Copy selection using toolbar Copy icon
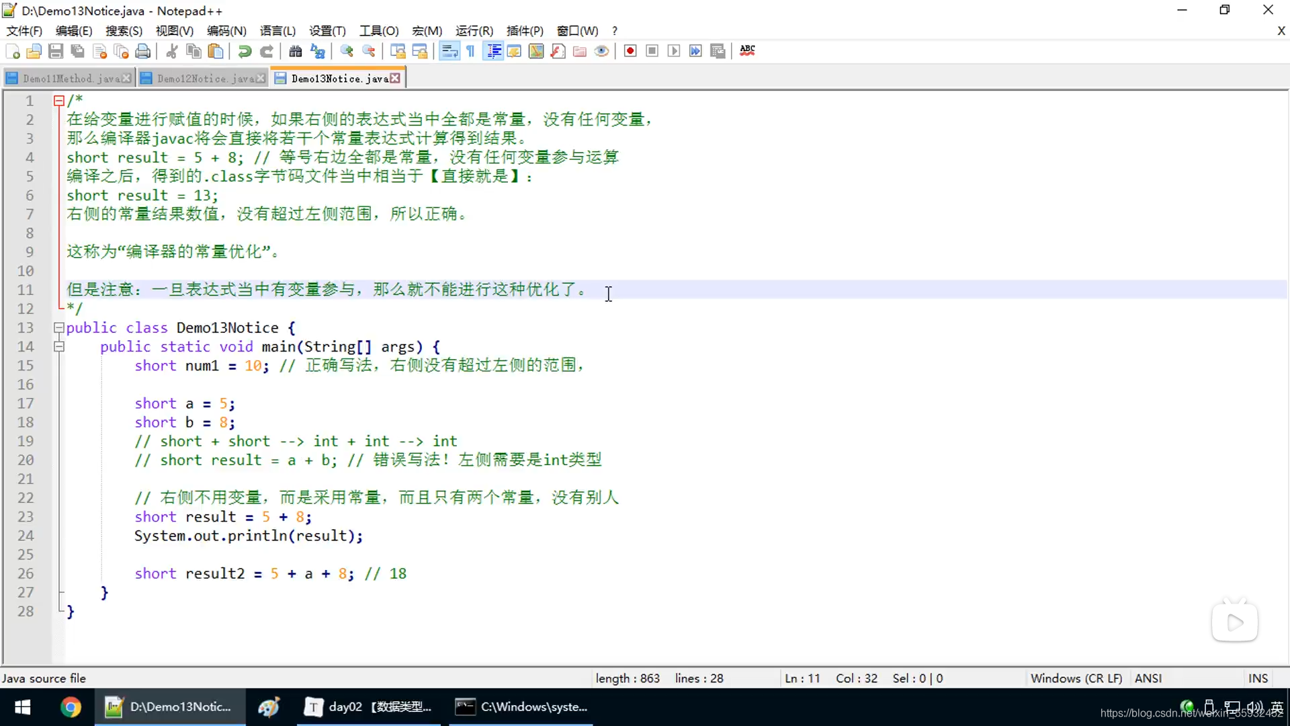 pyautogui.click(x=193, y=51)
